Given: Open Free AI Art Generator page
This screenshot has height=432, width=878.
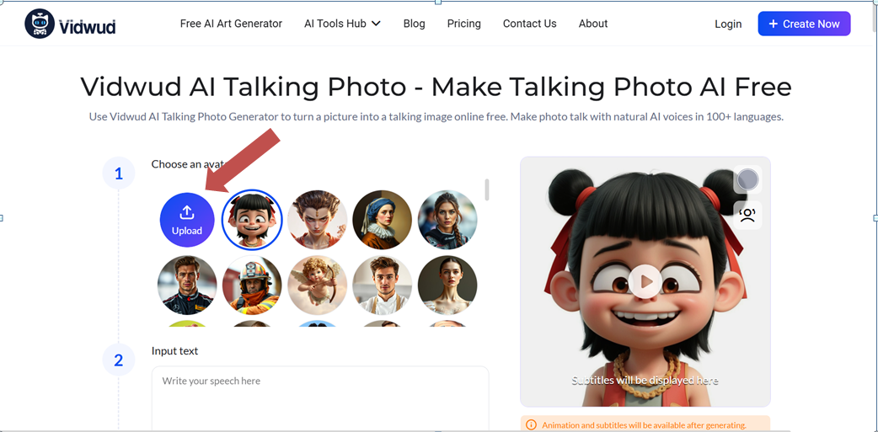Looking at the screenshot, I should (x=231, y=24).
